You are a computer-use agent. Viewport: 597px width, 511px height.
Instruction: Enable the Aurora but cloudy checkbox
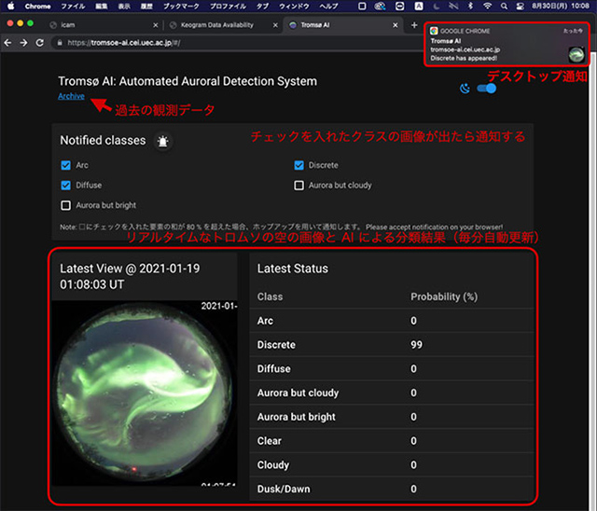299,186
